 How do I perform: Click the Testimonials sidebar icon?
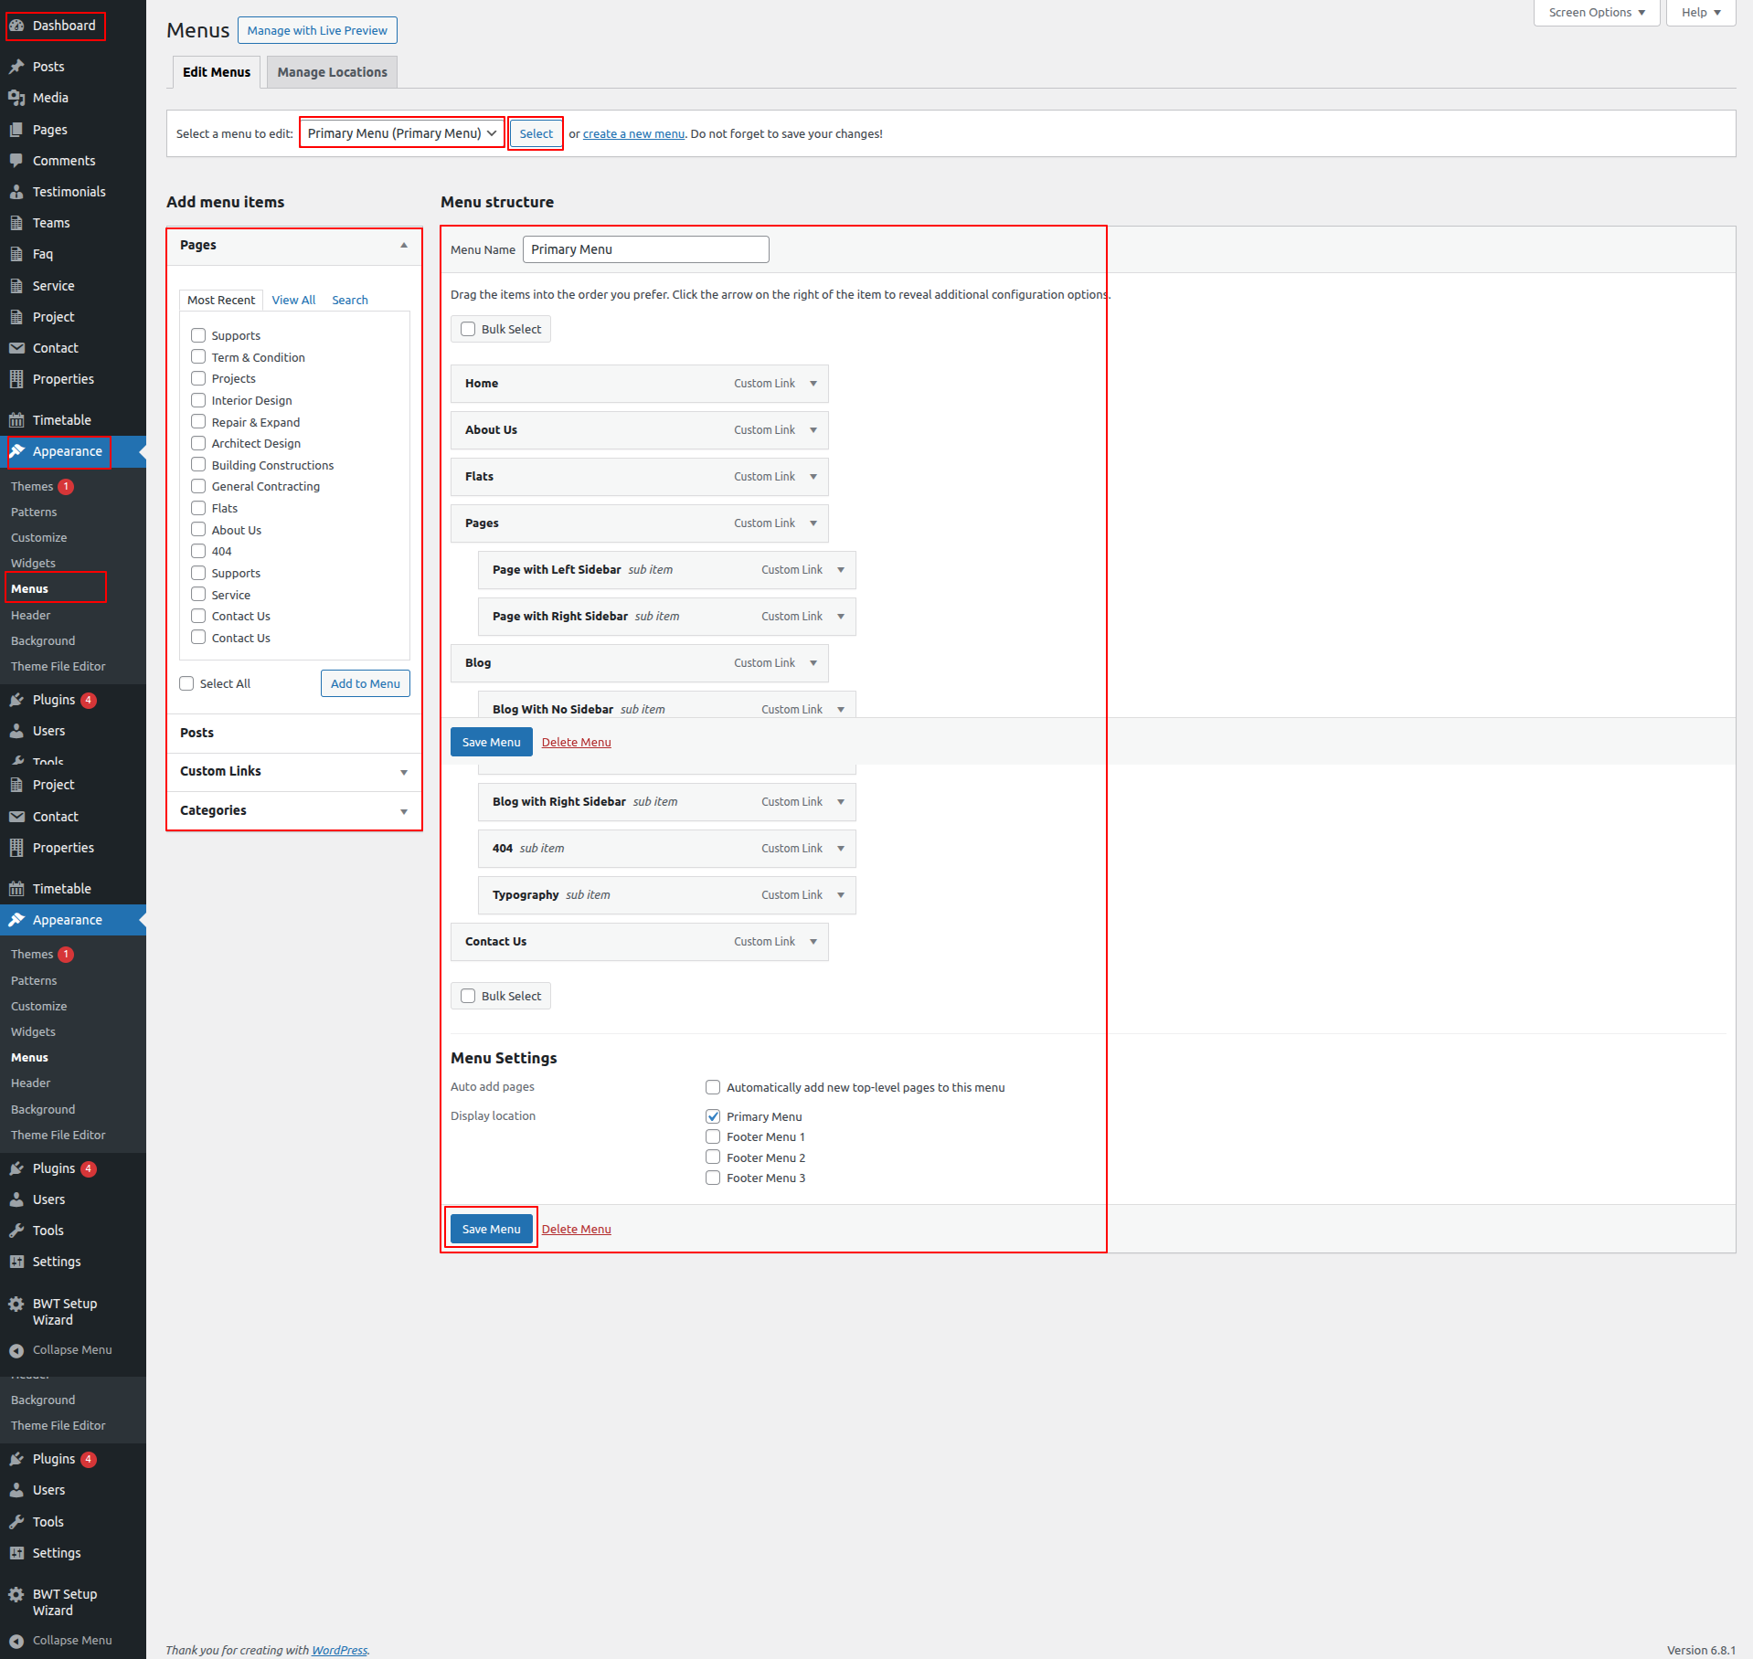pyautogui.click(x=16, y=192)
